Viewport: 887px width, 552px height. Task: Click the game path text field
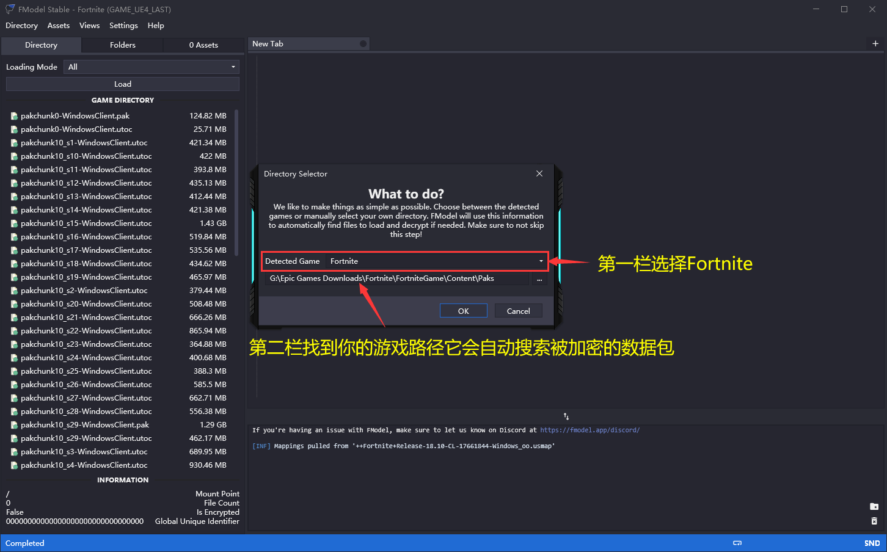pos(397,278)
